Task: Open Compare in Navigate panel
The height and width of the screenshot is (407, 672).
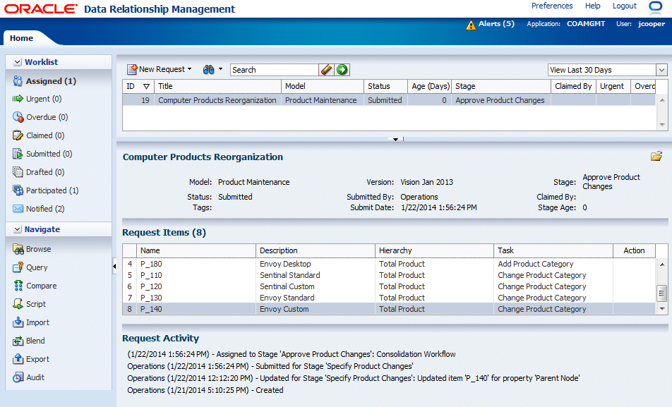Action: point(41,286)
